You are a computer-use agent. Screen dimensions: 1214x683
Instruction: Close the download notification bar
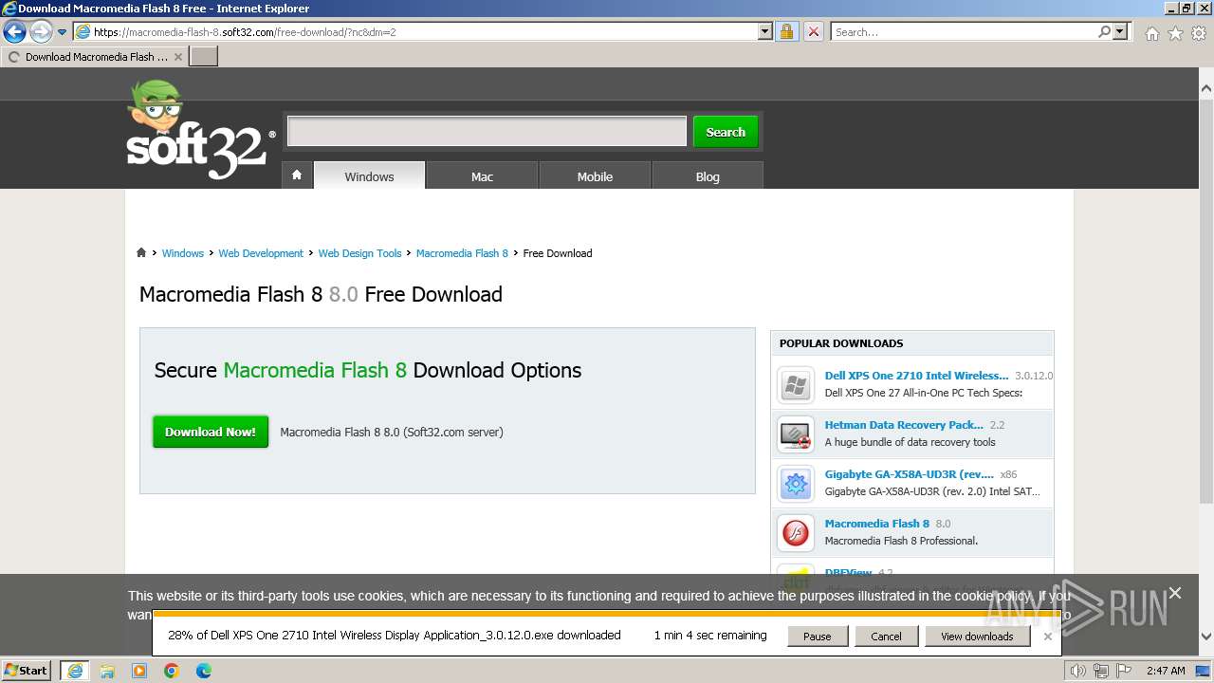click(x=1047, y=637)
